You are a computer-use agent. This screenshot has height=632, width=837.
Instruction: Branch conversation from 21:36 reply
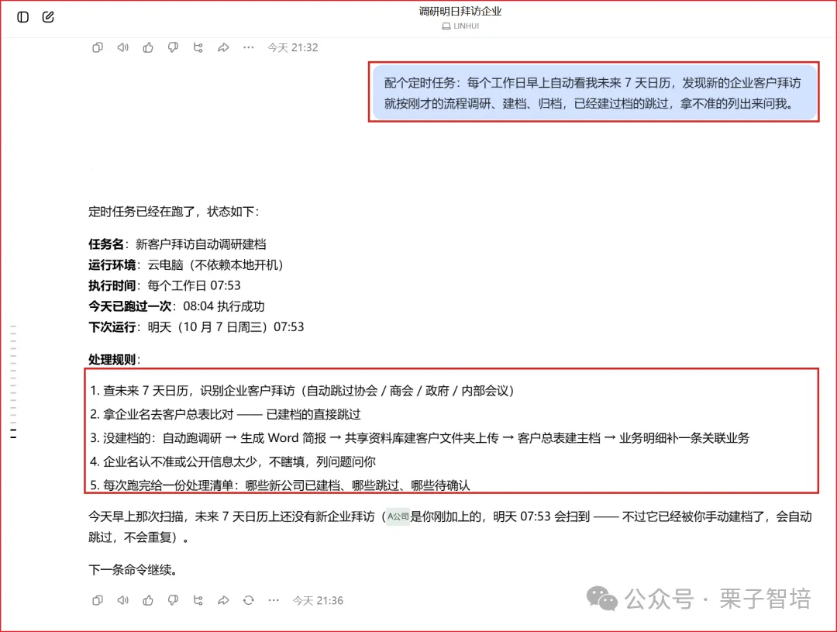click(x=198, y=600)
